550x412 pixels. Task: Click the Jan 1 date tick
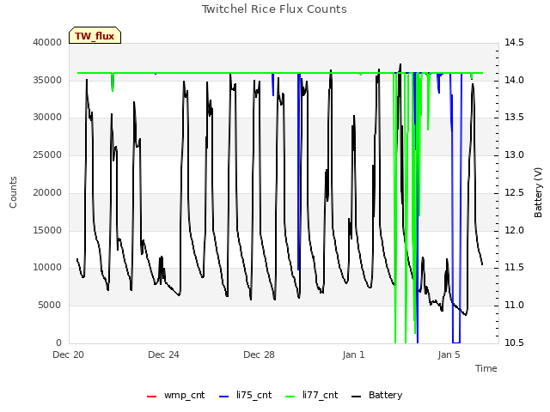point(353,354)
